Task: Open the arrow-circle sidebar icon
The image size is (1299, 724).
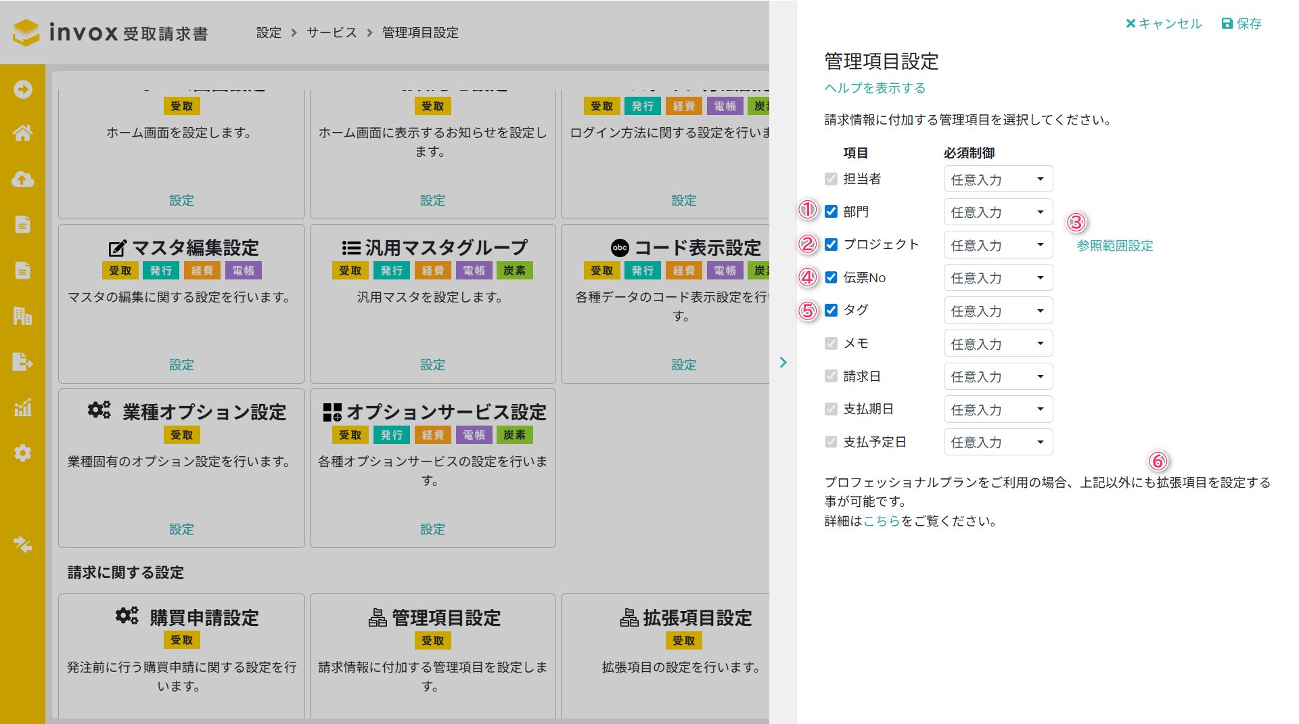Action: 23,89
